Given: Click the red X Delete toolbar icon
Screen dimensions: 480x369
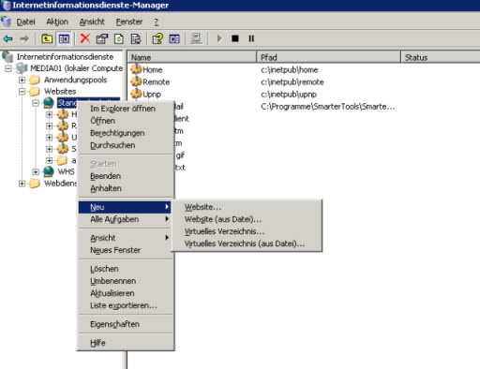Looking at the screenshot, I should coord(85,38).
